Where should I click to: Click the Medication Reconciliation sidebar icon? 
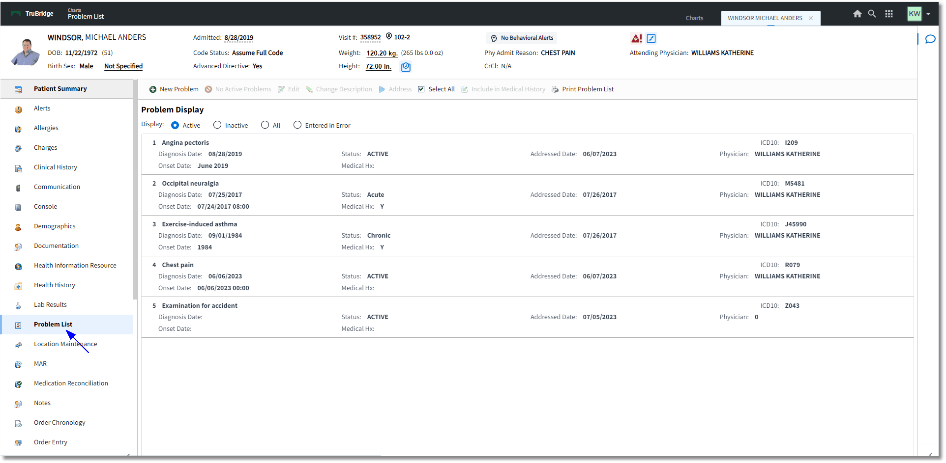pyautogui.click(x=18, y=384)
